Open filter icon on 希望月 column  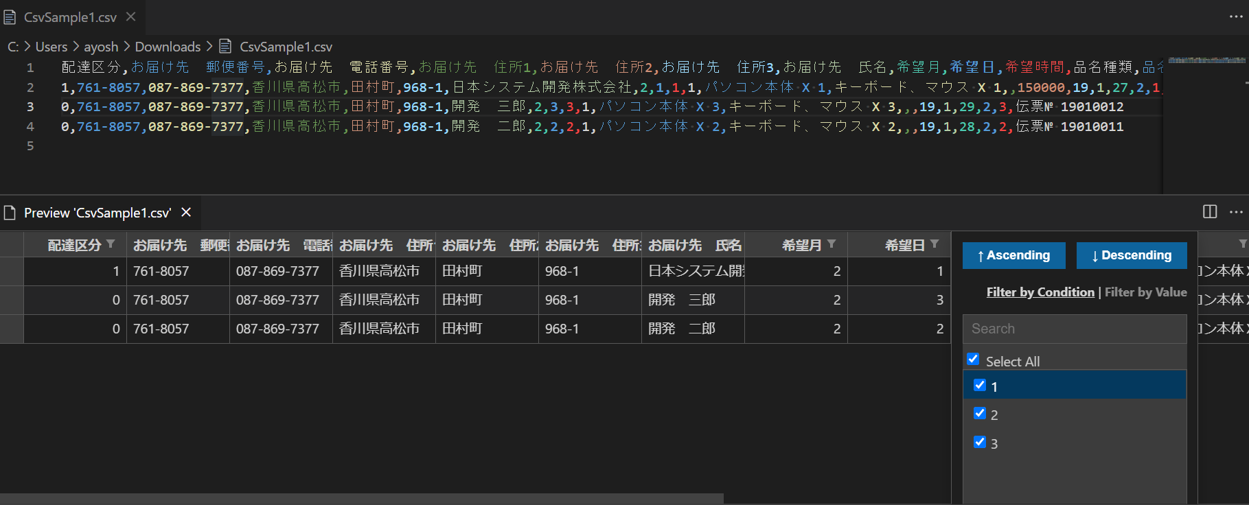coord(832,244)
